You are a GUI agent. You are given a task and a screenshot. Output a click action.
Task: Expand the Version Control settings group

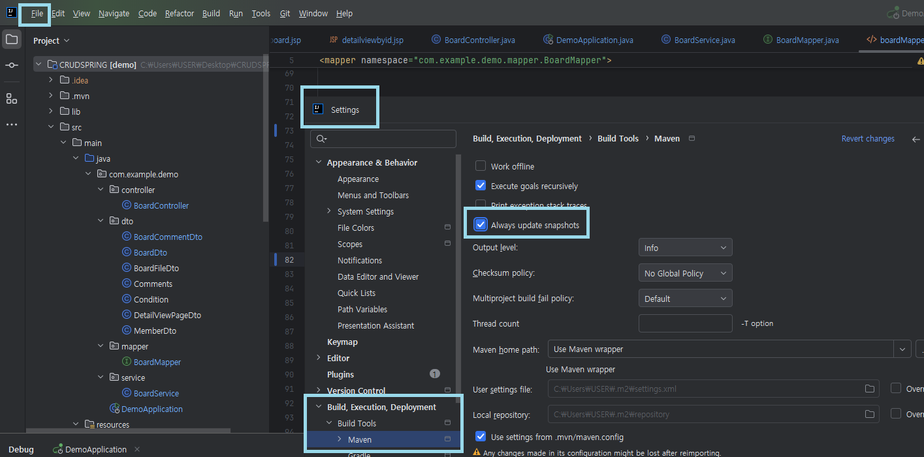click(319, 391)
